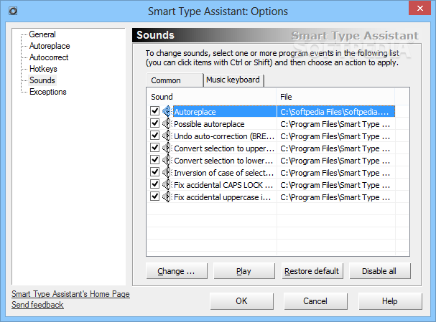Screen dimensions: 436x322
Task: Go to the Autocorrect settings page
Action: pos(49,57)
